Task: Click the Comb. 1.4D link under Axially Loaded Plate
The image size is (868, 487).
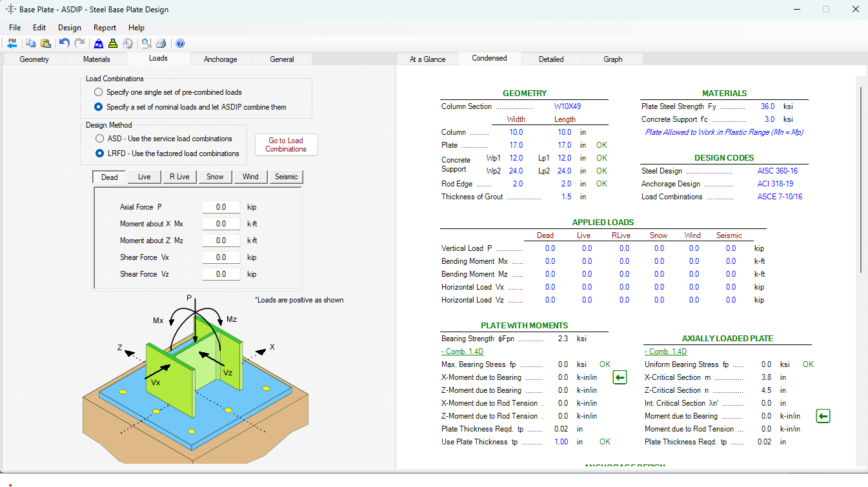Action: (665, 352)
